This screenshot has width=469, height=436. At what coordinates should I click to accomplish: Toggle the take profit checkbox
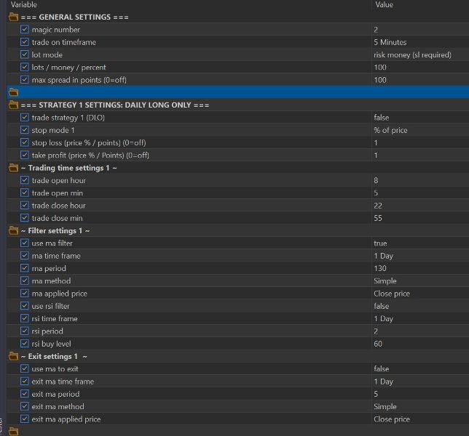pos(25,155)
